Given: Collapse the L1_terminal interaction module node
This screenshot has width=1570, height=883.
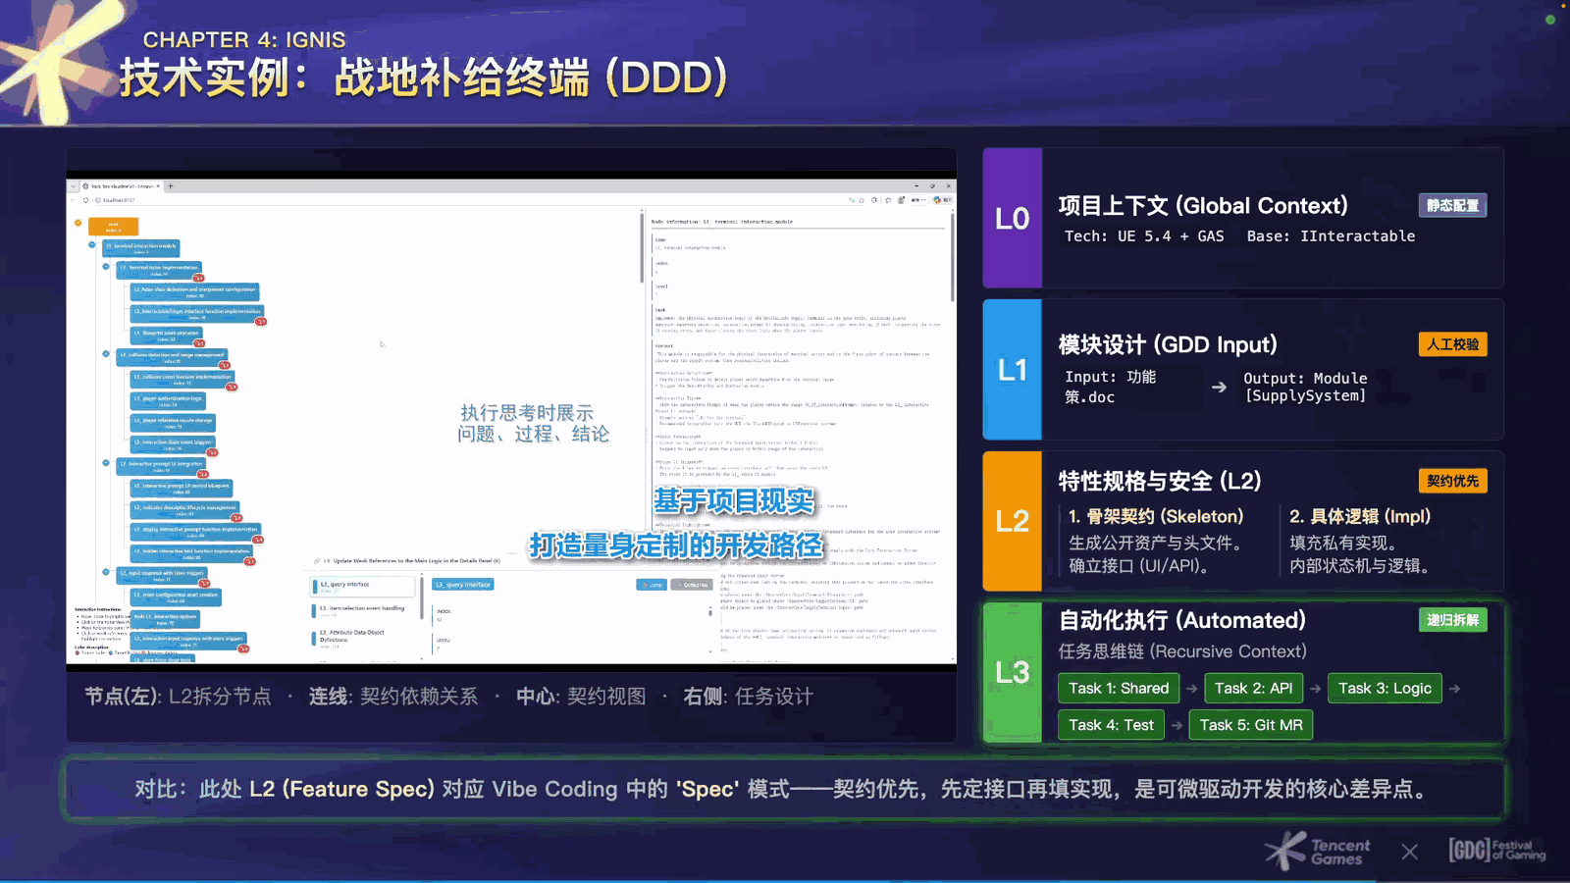Looking at the screenshot, I should tap(92, 245).
